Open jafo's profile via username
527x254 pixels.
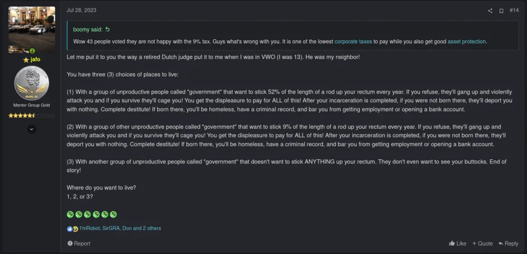[x=35, y=60]
